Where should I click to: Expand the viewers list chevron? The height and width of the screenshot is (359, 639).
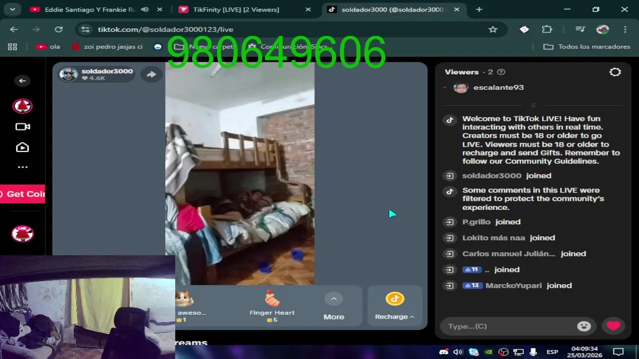tap(533, 105)
